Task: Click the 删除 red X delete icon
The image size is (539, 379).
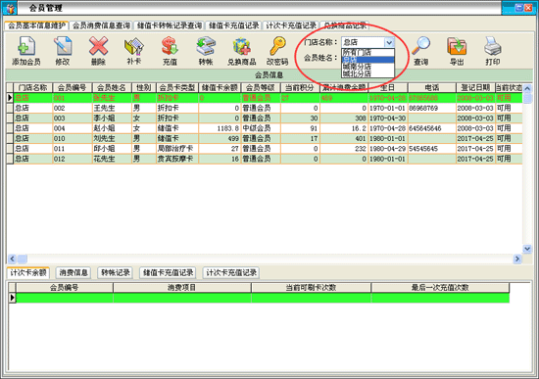Action: [x=98, y=46]
